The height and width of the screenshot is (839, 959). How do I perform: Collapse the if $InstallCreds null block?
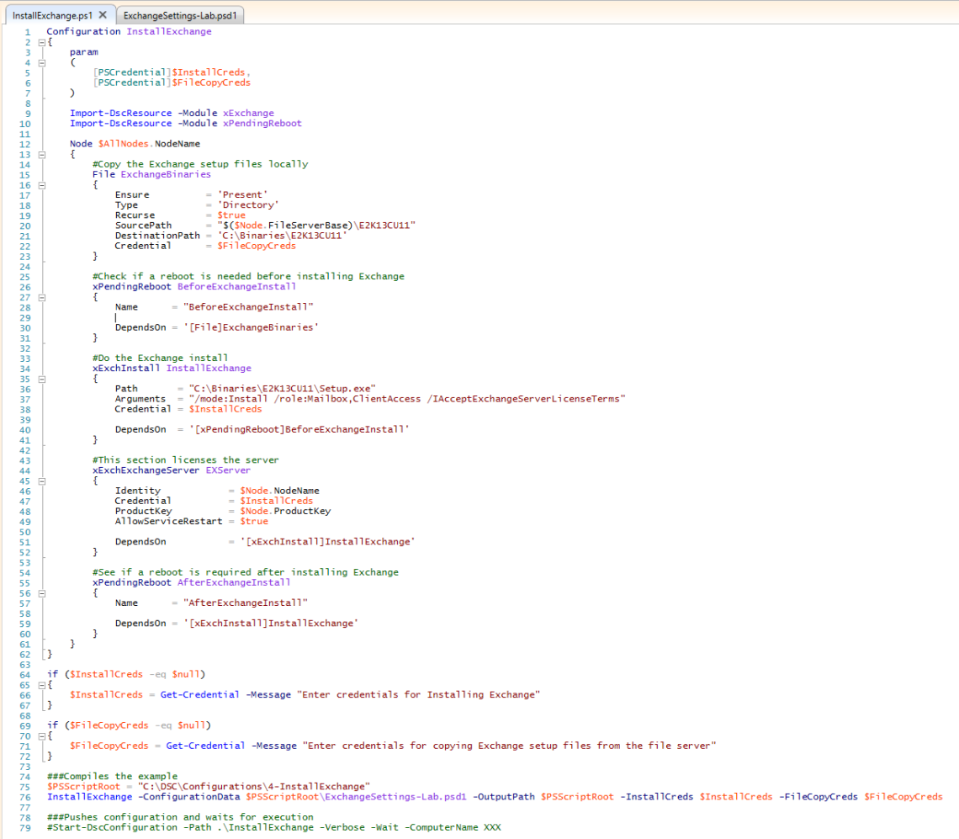41,685
